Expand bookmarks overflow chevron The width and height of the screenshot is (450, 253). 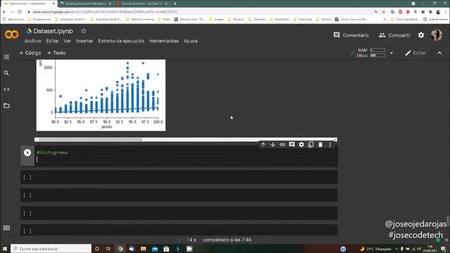(x=385, y=19)
